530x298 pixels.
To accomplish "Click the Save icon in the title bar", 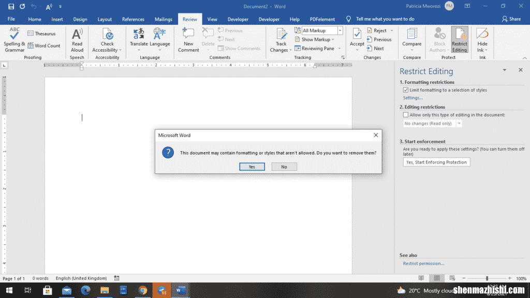I will 11,6.
